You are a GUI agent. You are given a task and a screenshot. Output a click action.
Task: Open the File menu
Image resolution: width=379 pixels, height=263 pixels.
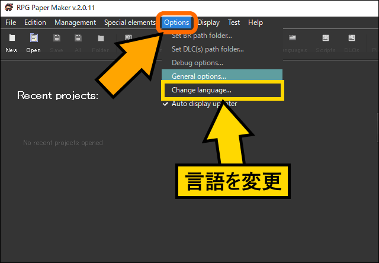[11, 23]
